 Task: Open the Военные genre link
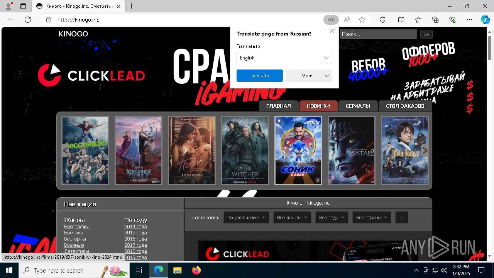[x=74, y=245]
